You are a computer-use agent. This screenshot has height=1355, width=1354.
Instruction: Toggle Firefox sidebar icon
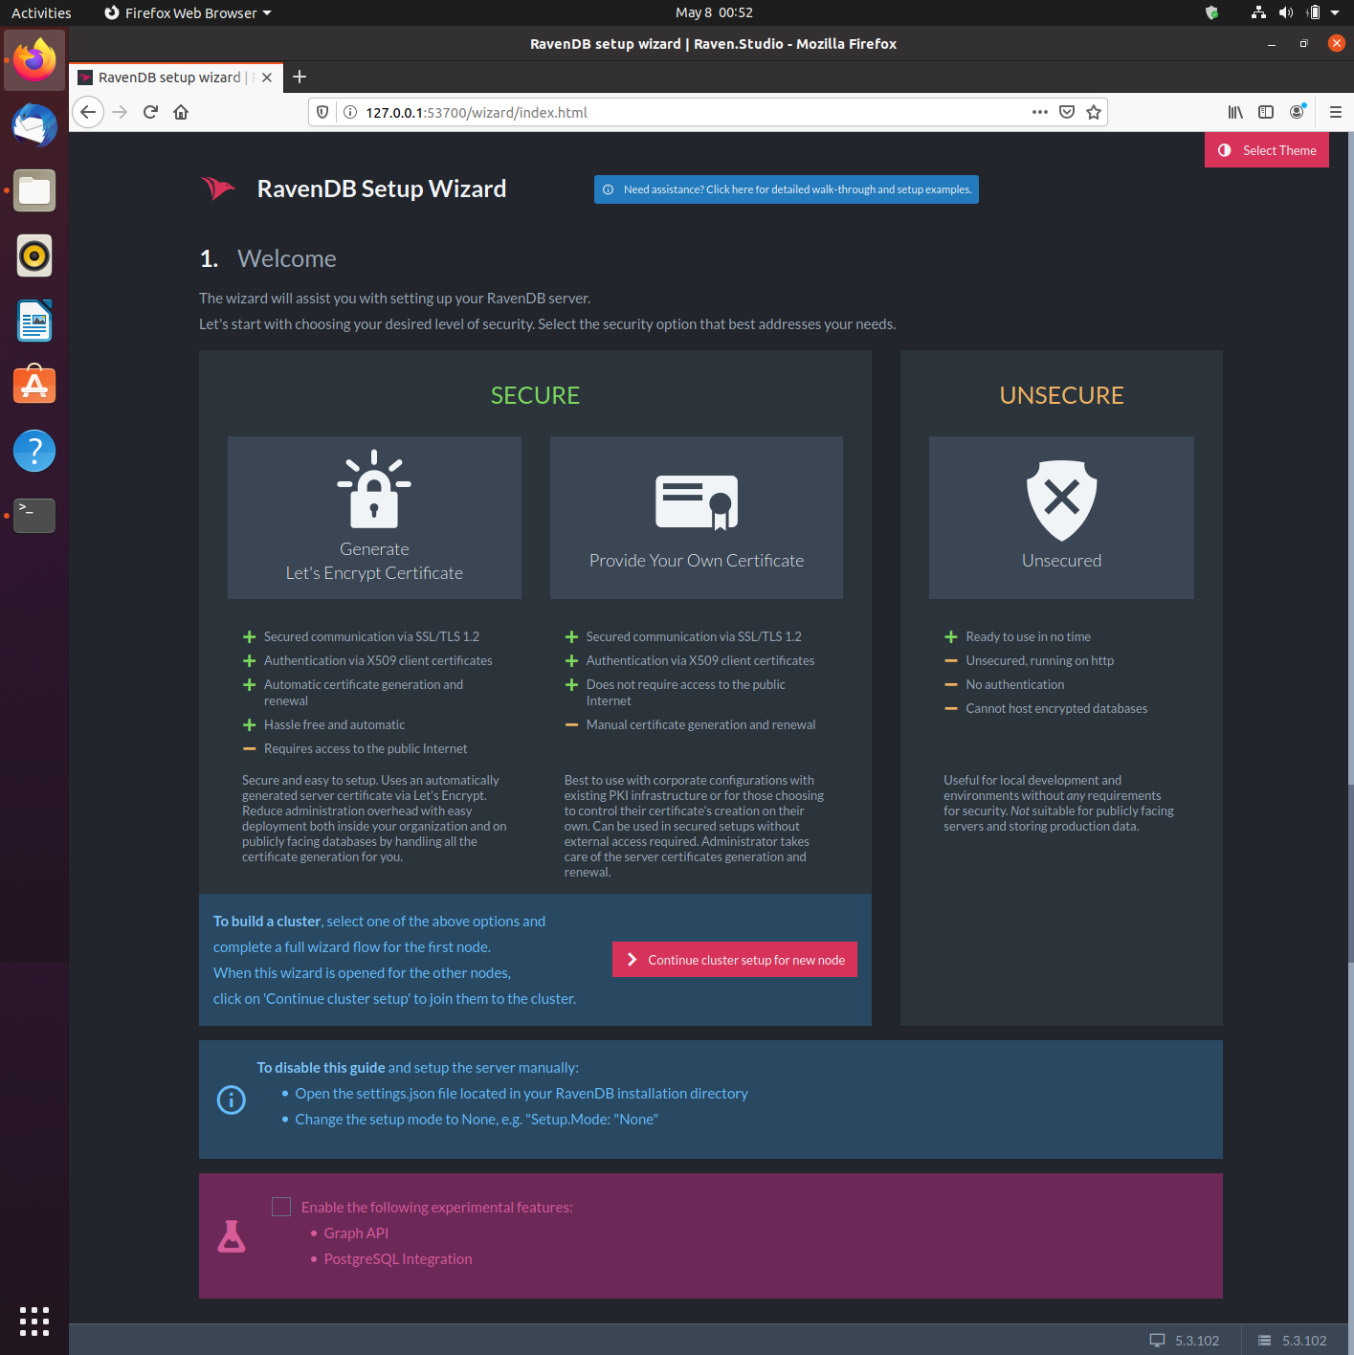pyautogui.click(x=1266, y=112)
